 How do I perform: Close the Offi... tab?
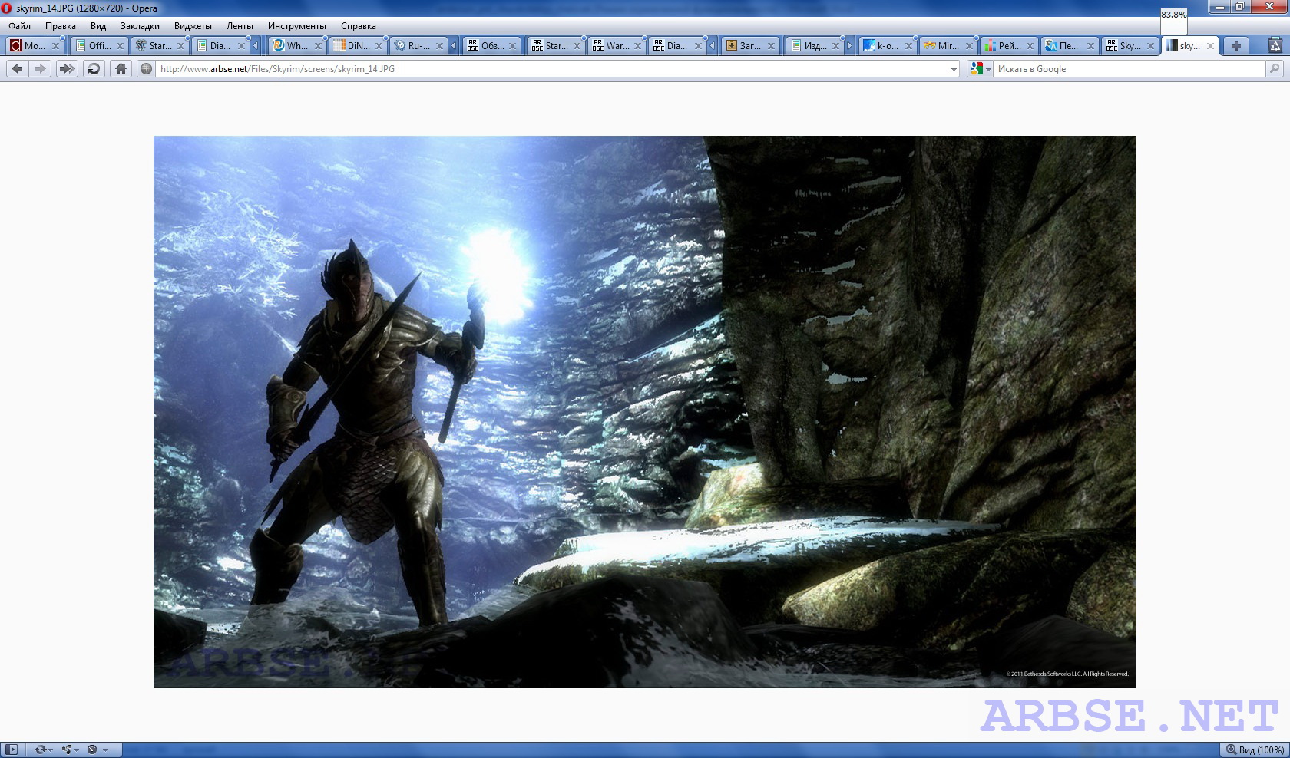[120, 46]
